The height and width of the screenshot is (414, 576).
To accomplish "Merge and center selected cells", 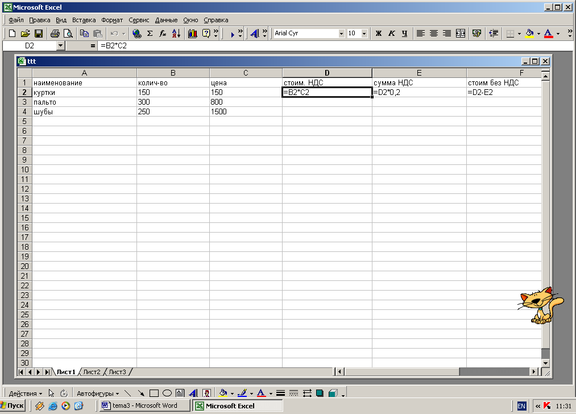I will (x=460, y=34).
